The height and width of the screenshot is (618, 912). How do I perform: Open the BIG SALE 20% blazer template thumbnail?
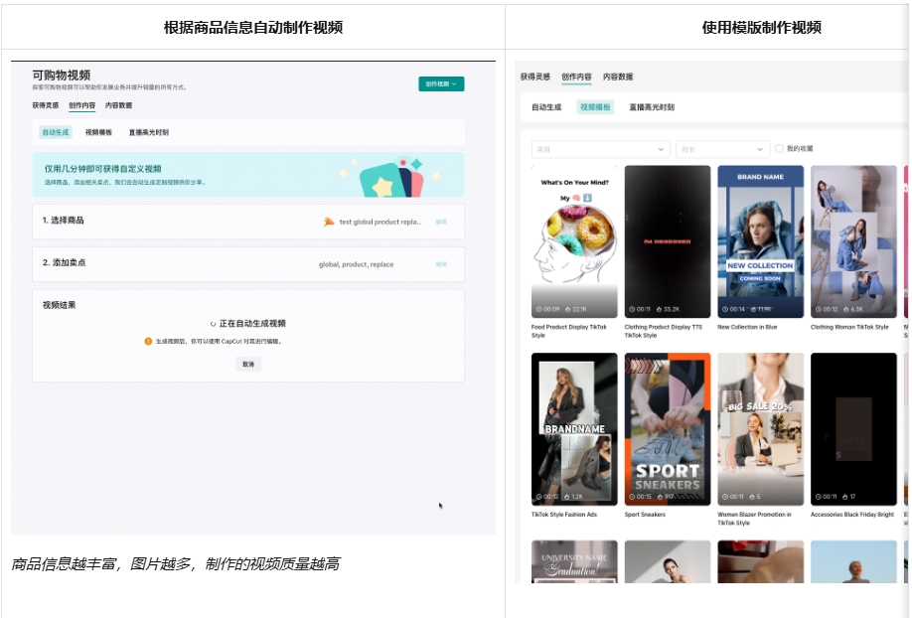[761, 429]
